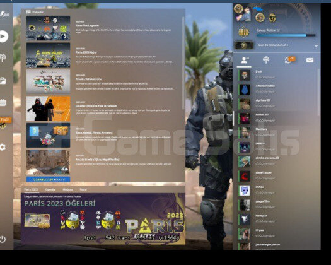This screenshot has width=331, height=265.
Task: Click the news Haberler header icon
Action: click(x=28, y=12)
